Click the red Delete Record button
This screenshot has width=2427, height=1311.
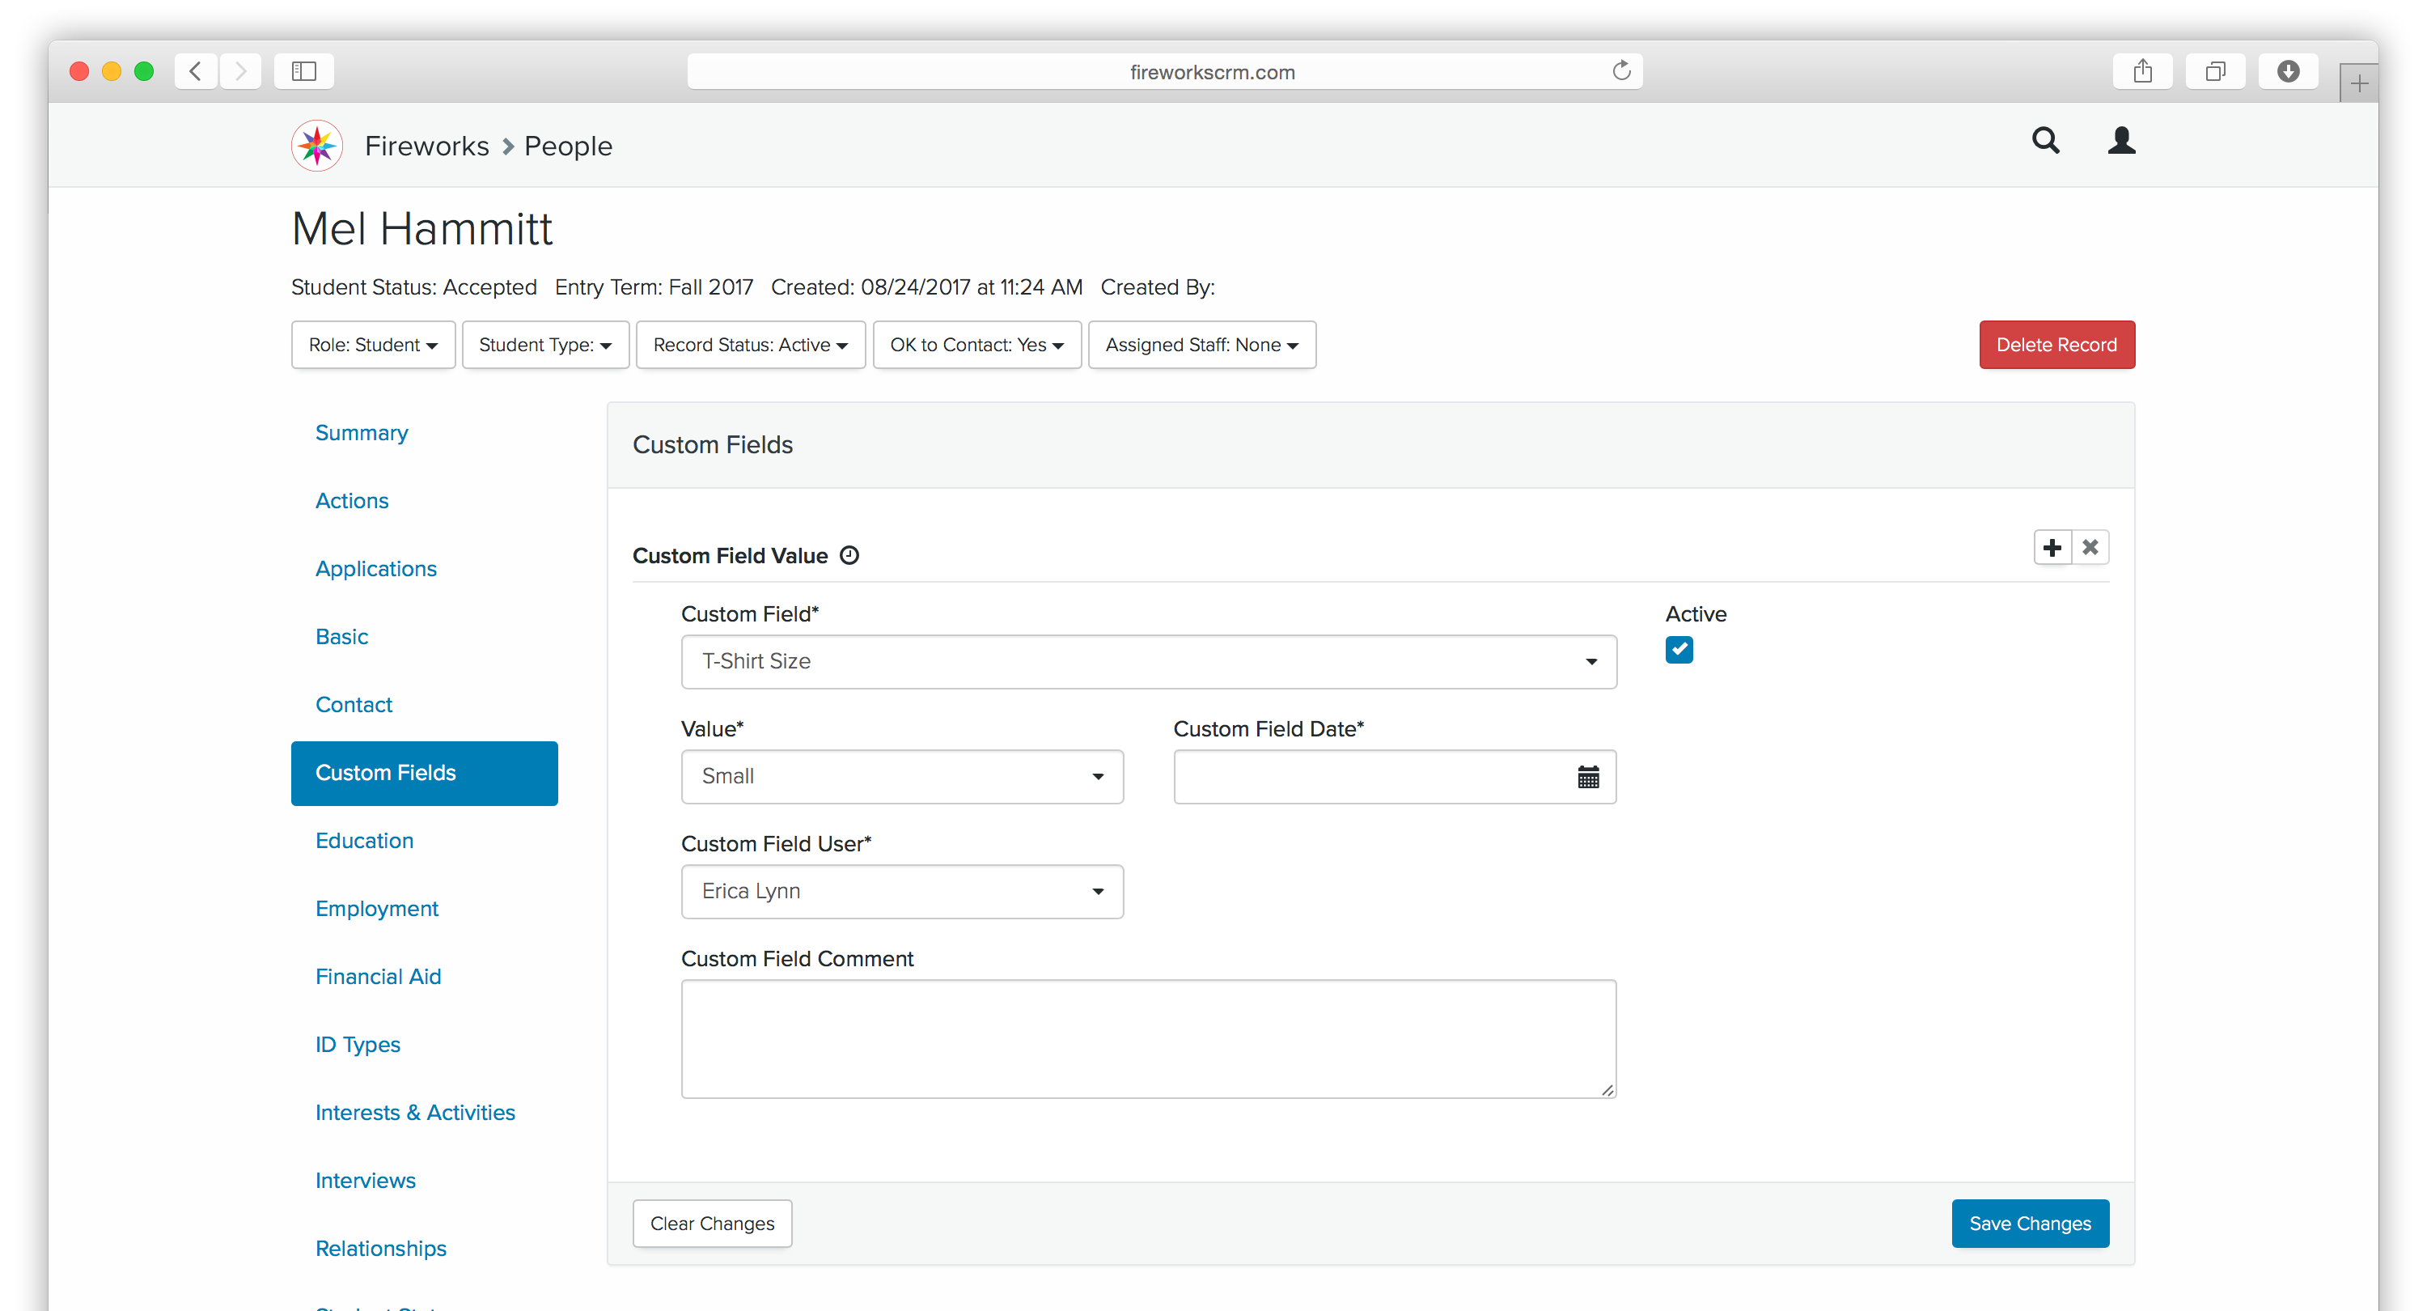click(x=2056, y=345)
